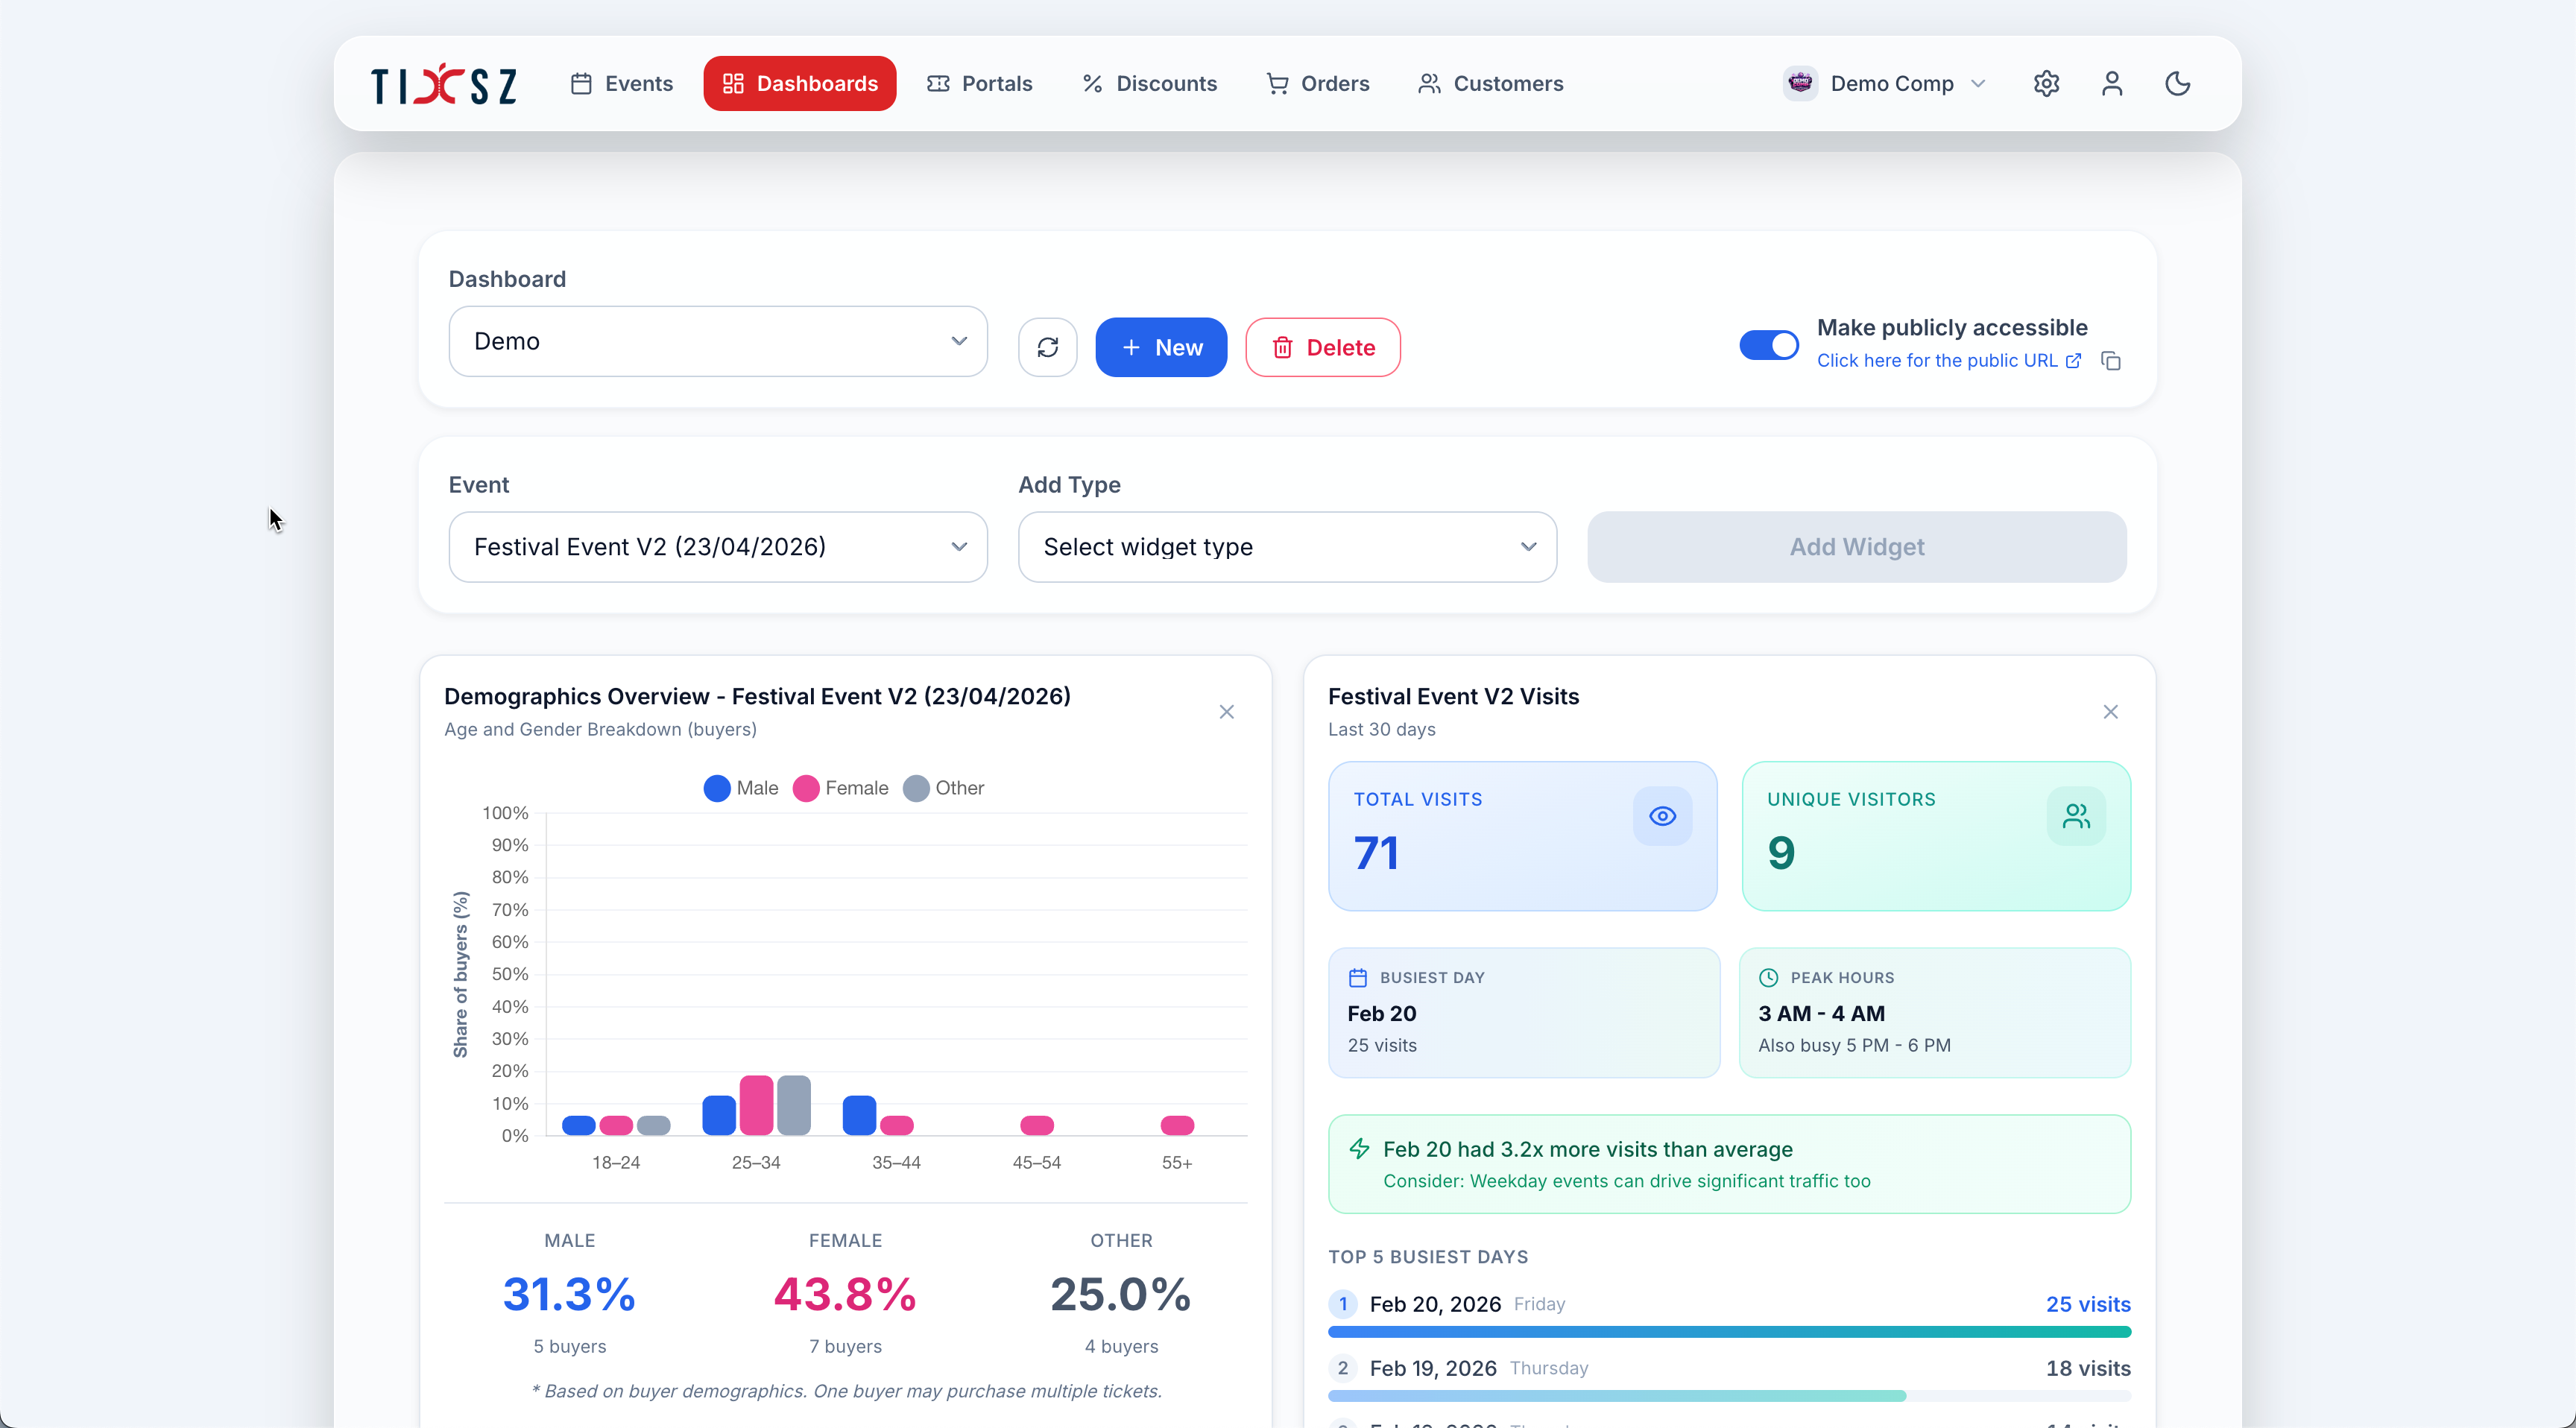2576x1428 pixels.
Task: Open the Dashboard selector showing Demo
Action: [717, 341]
